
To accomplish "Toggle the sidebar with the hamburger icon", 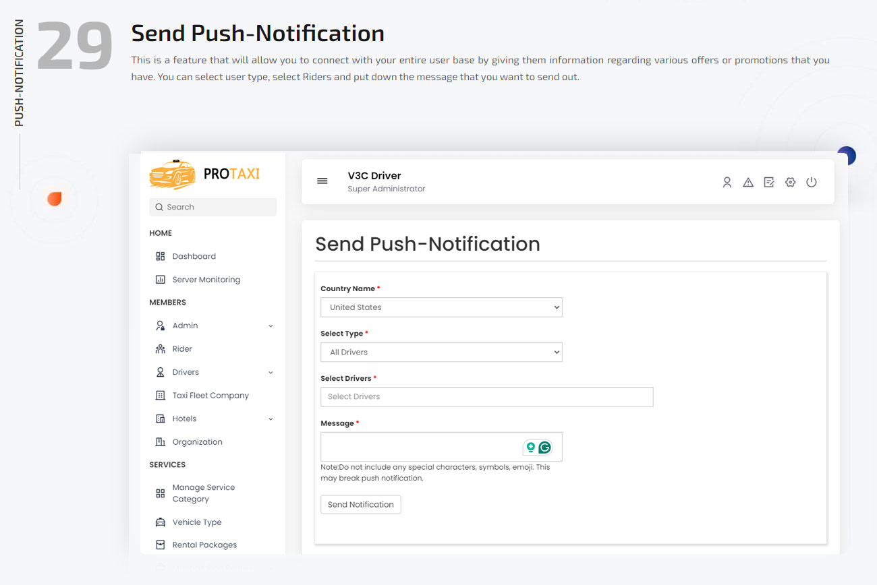I will [x=322, y=181].
